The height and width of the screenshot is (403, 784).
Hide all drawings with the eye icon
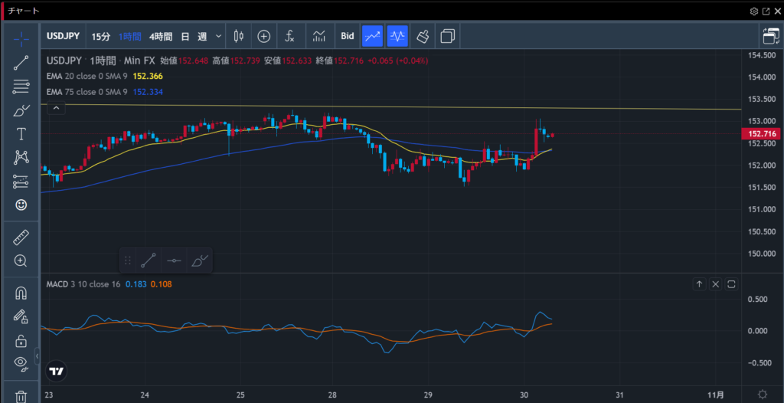pyautogui.click(x=21, y=363)
